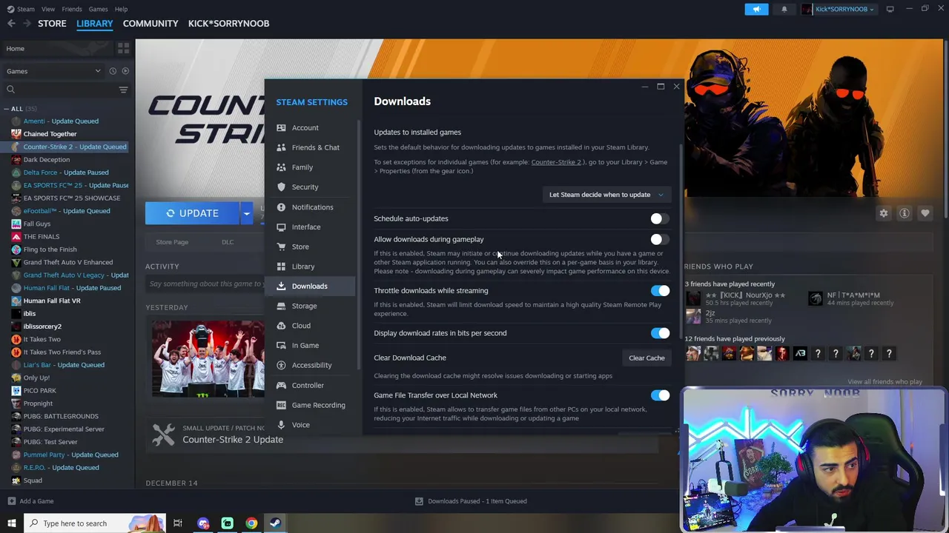Open the DLC link
This screenshot has height=533, width=949.
228,242
